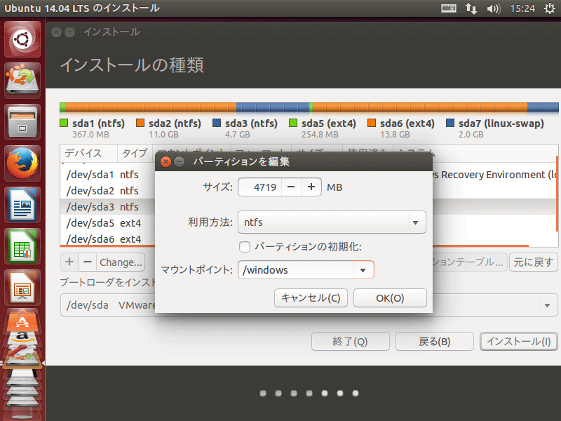Click the sda6 (ext4) orange legend swatch

372,123
